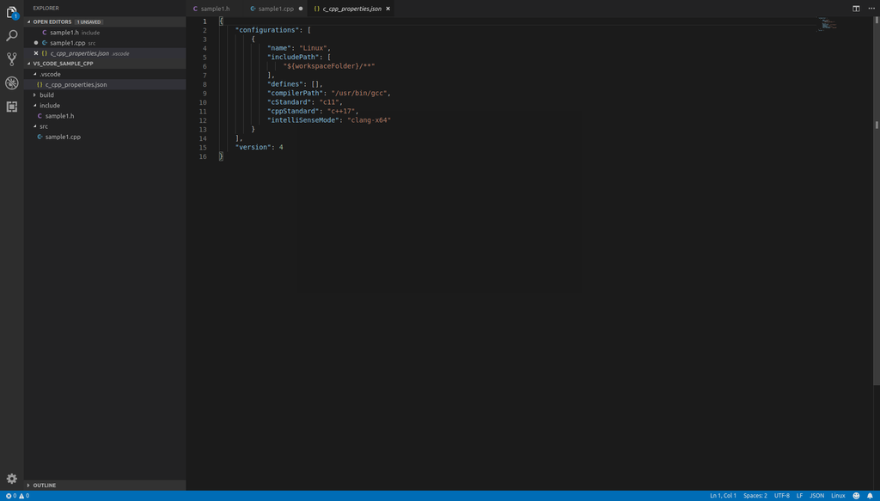The height and width of the screenshot is (501, 880).
Task: Change file encoding UTF-8
Action: [782, 496]
